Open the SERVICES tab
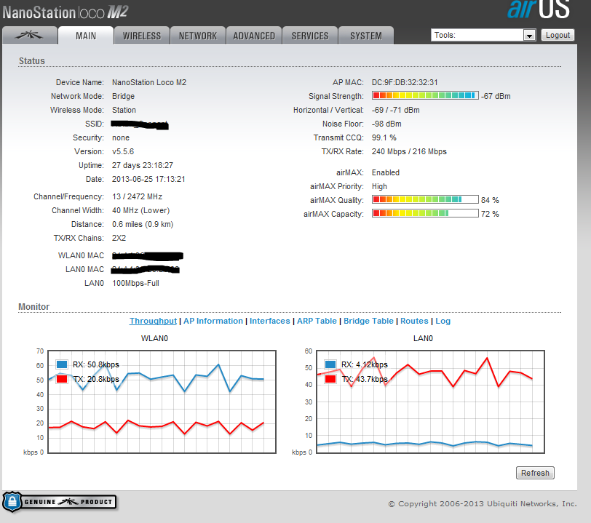 (x=310, y=36)
